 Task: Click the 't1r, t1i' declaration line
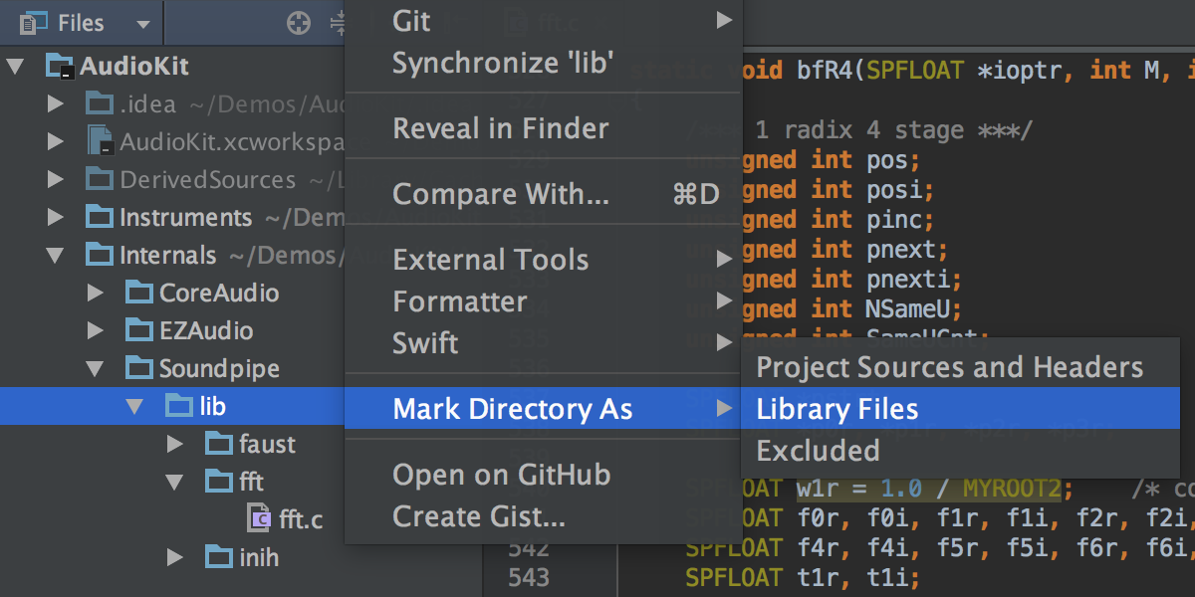[x=802, y=577]
